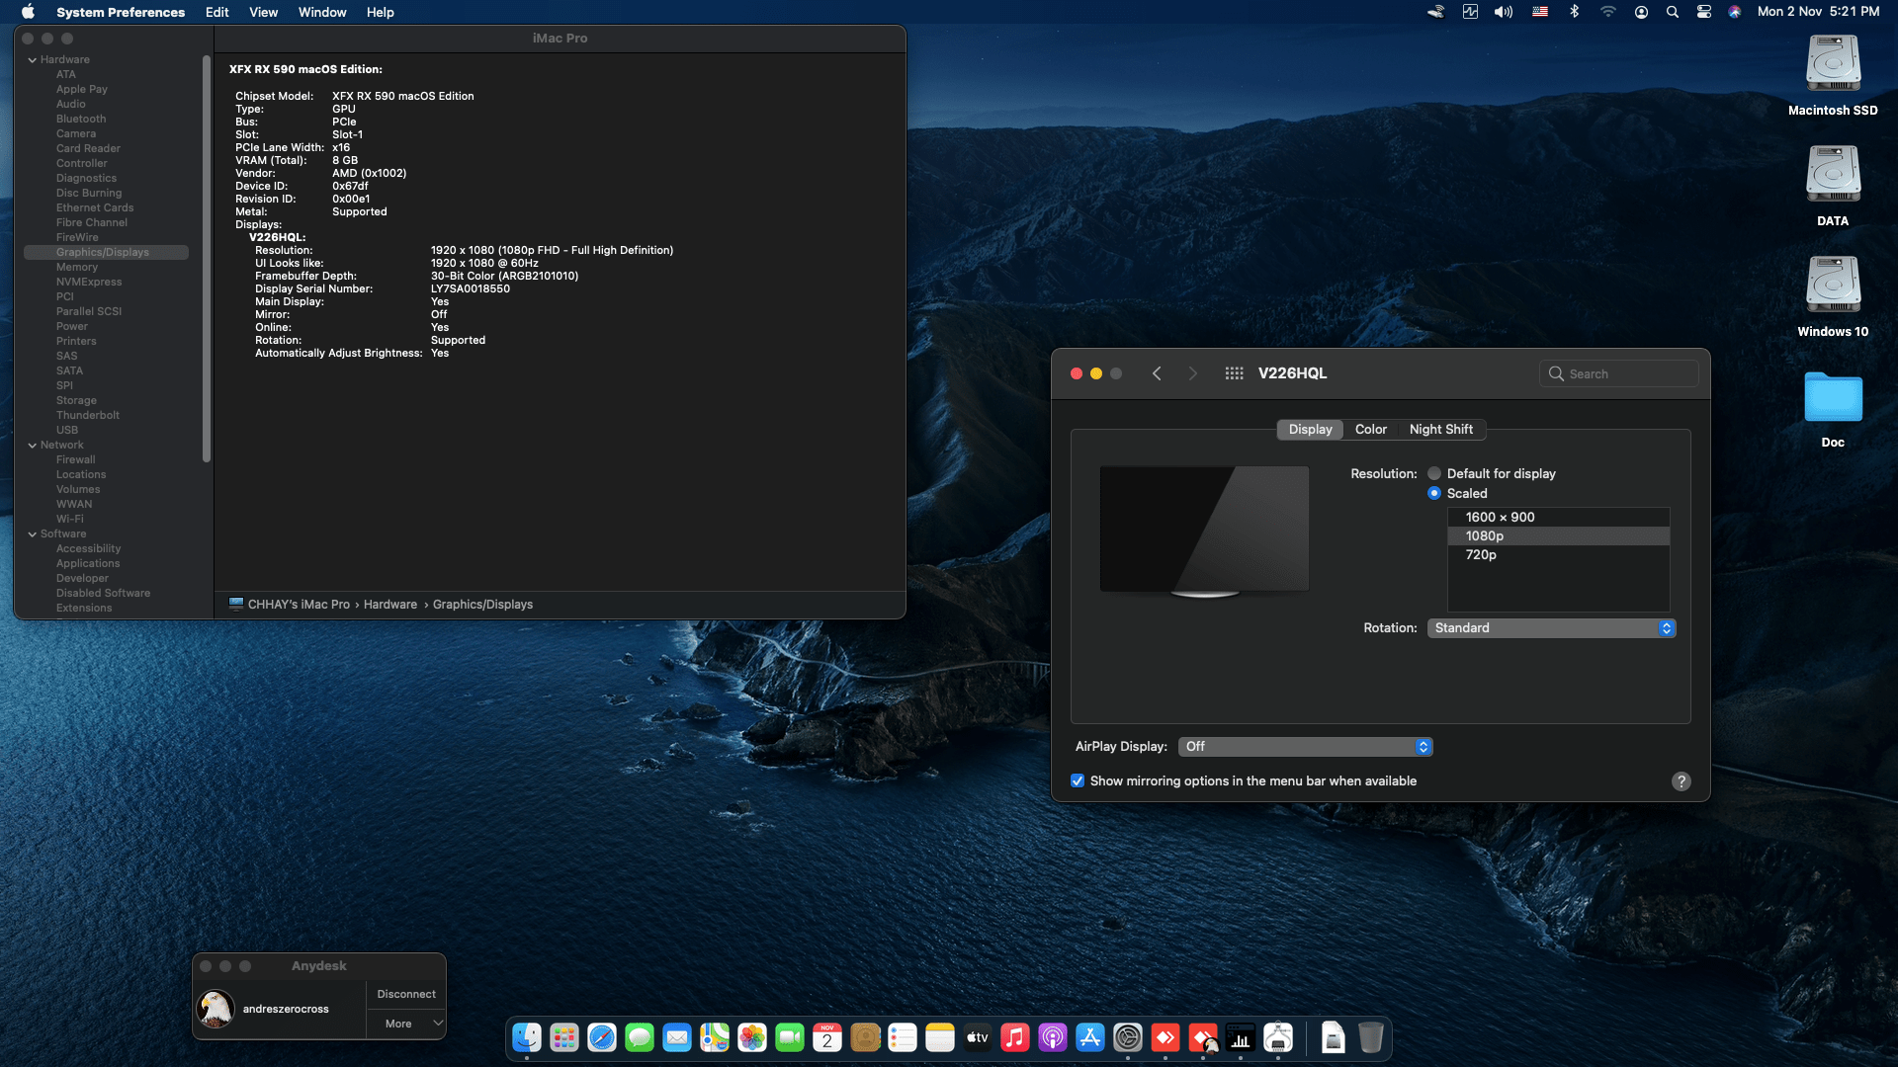
Task: Open the AirPlay Display dropdown
Action: click(x=1305, y=746)
